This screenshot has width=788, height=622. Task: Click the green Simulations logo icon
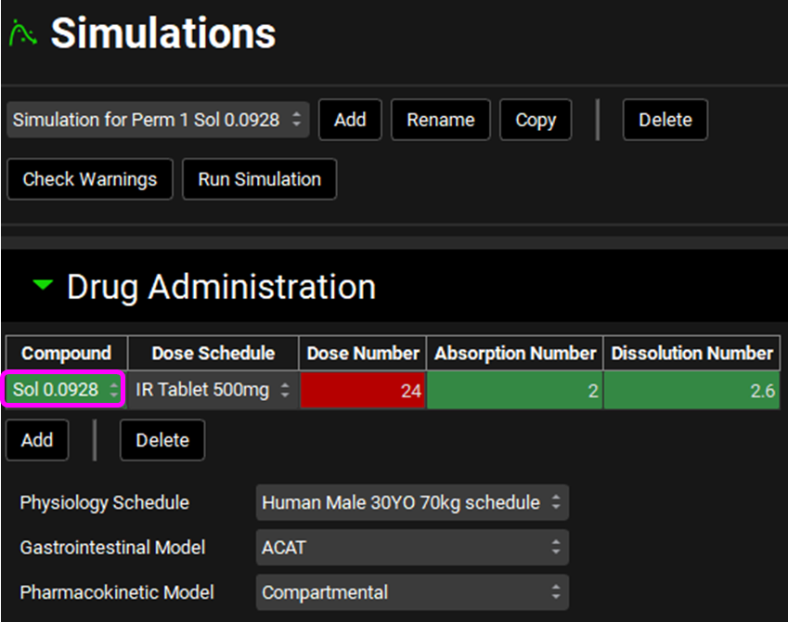point(22,34)
